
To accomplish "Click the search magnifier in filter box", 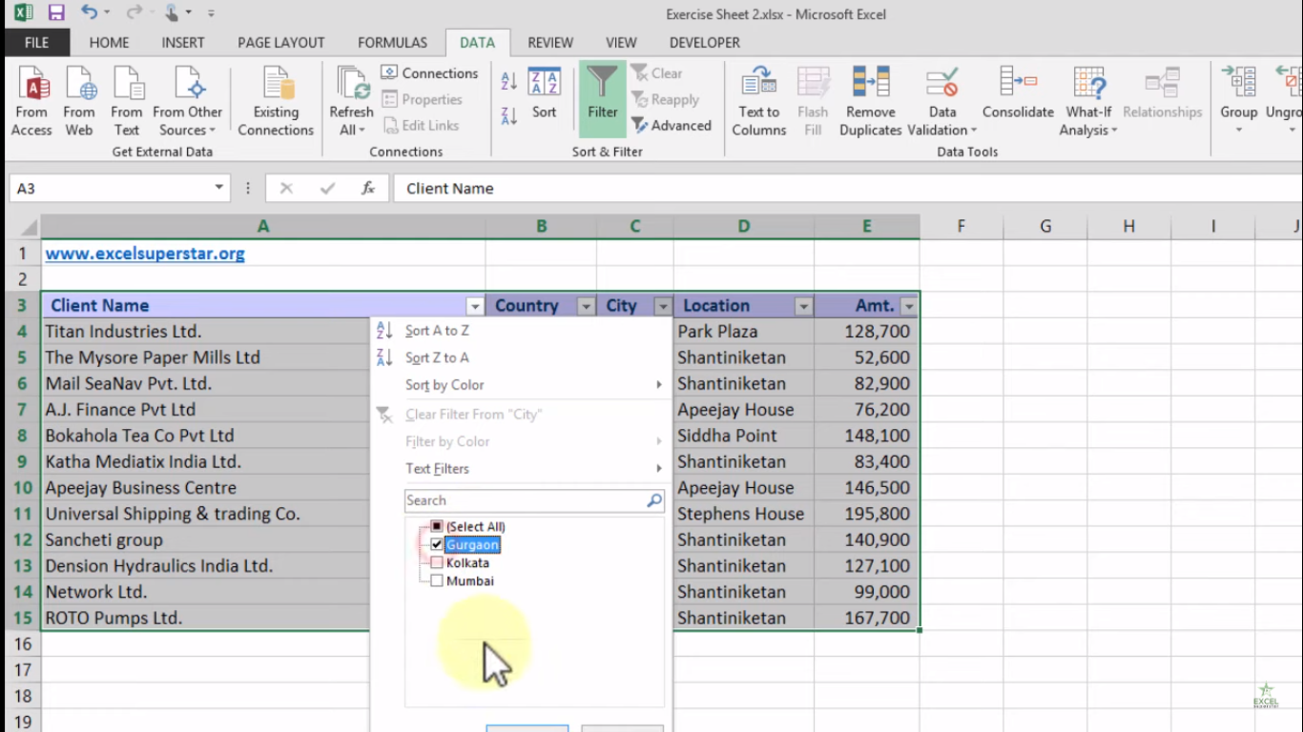I will (654, 500).
